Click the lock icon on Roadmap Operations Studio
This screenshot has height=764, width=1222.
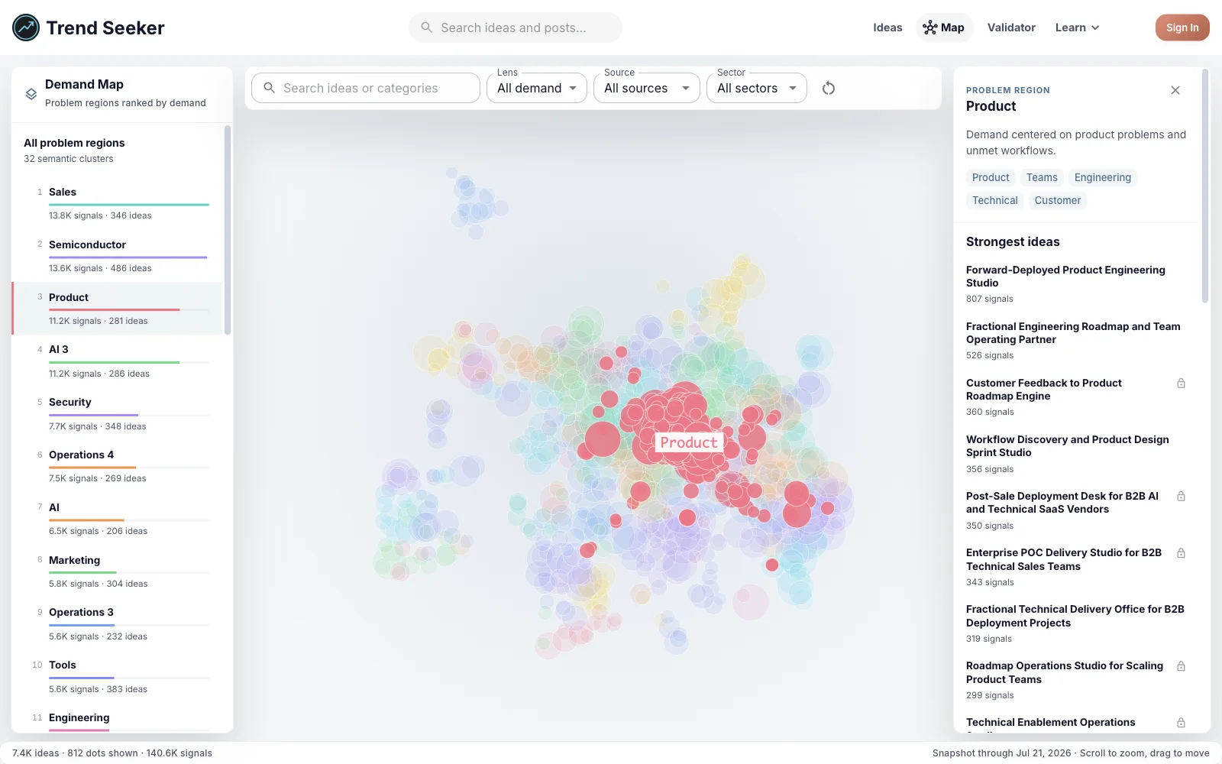click(x=1181, y=666)
